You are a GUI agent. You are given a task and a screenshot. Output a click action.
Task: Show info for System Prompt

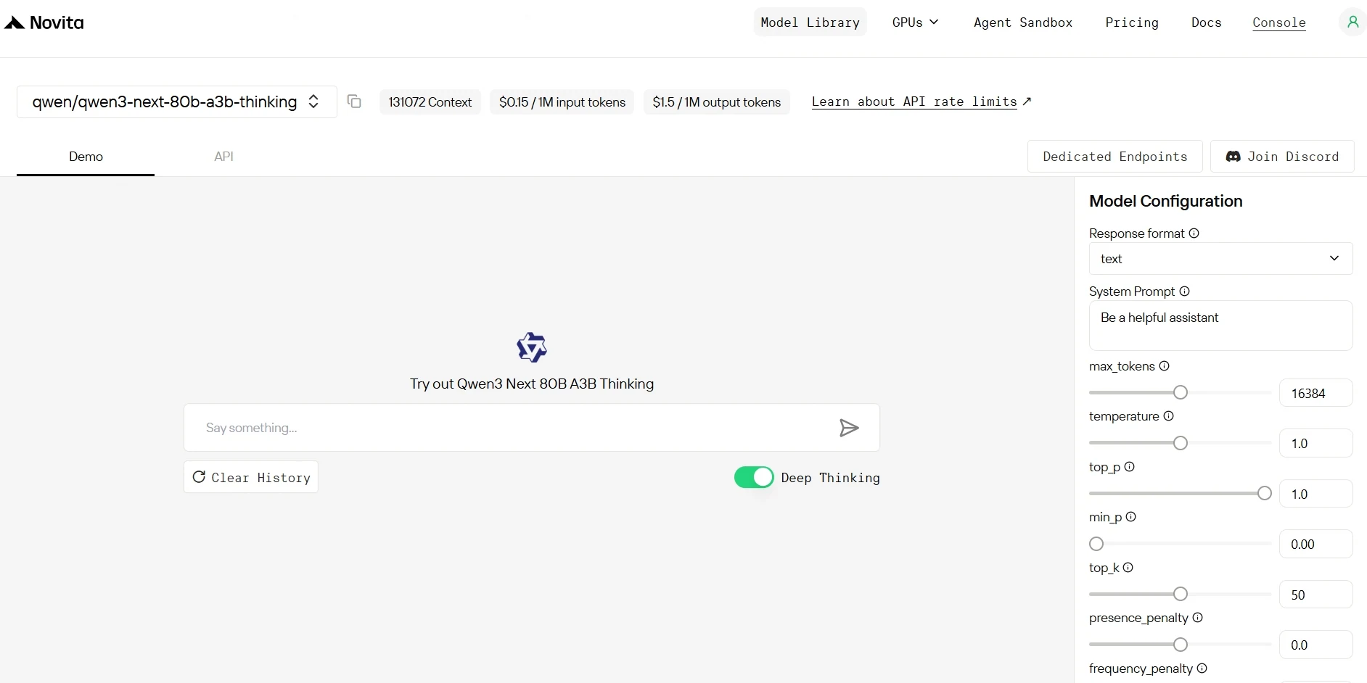[1185, 291]
